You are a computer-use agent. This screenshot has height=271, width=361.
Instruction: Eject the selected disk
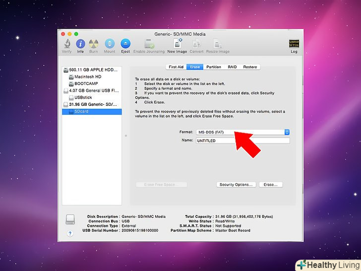click(x=125, y=43)
